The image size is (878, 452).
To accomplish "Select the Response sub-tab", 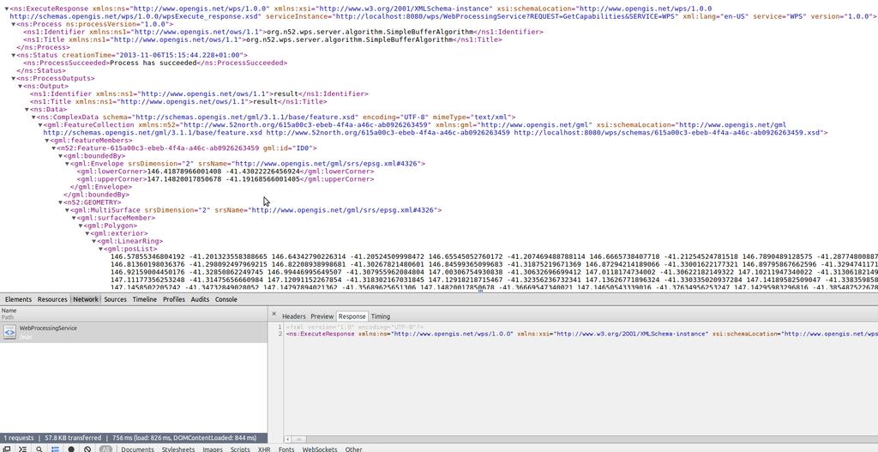I will (x=352, y=316).
